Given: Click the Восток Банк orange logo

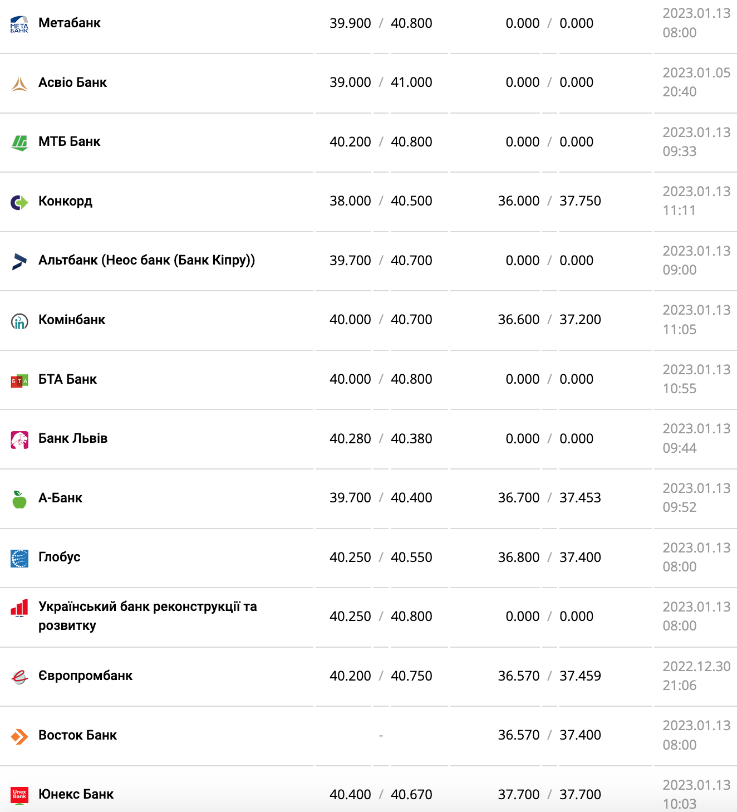Looking at the screenshot, I should click(x=19, y=736).
